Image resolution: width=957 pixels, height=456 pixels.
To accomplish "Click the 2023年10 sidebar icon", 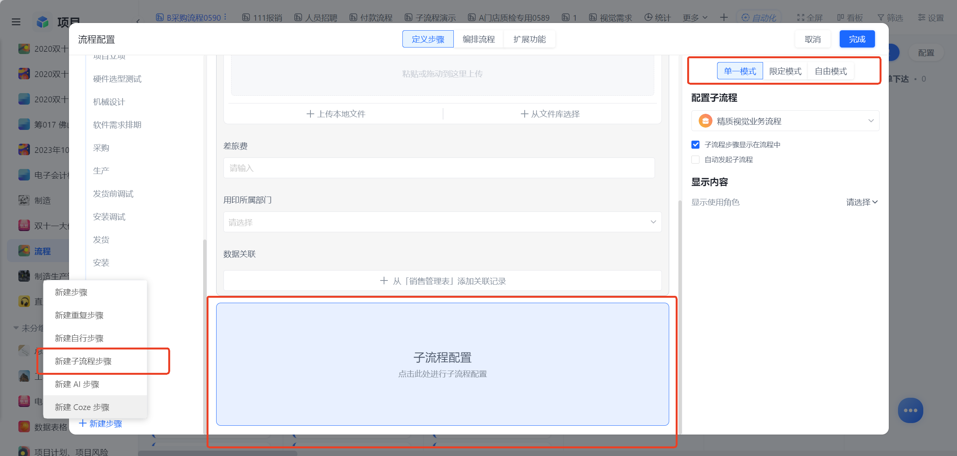I will point(24,150).
